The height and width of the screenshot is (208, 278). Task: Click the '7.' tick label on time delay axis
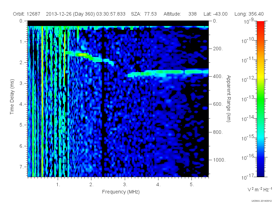pyautogui.click(x=22, y=167)
